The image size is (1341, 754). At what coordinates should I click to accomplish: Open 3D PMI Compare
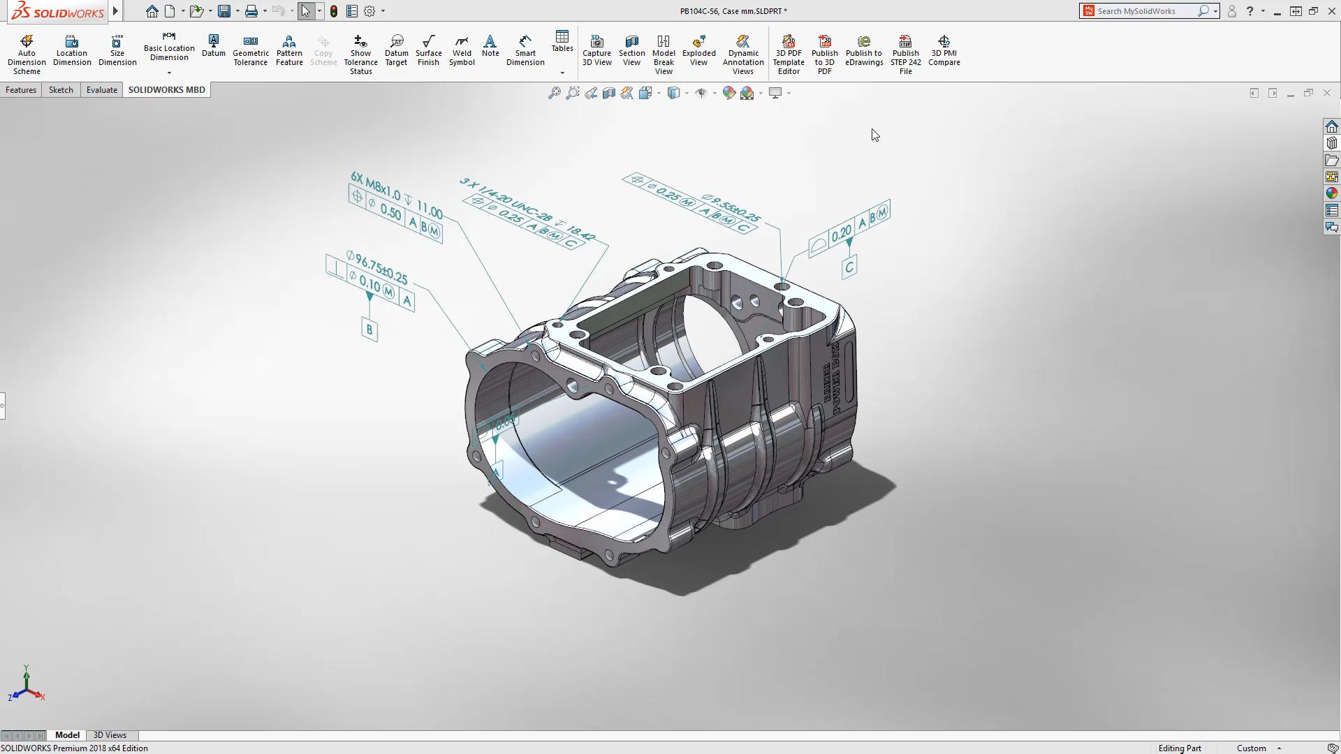[x=944, y=51]
